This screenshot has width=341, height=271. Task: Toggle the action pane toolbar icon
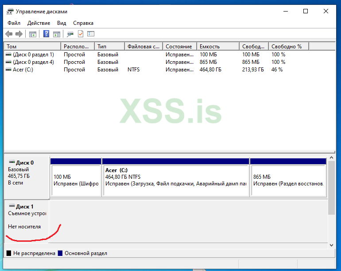[x=57, y=34]
